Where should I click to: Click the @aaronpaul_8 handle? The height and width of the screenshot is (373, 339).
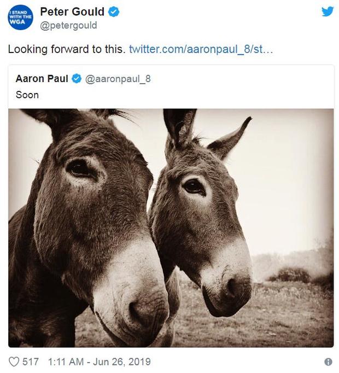[x=118, y=79]
